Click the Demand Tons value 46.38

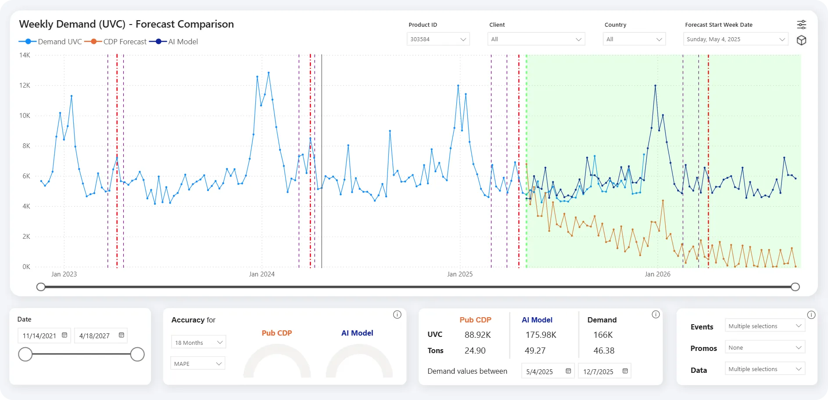(x=604, y=350)
